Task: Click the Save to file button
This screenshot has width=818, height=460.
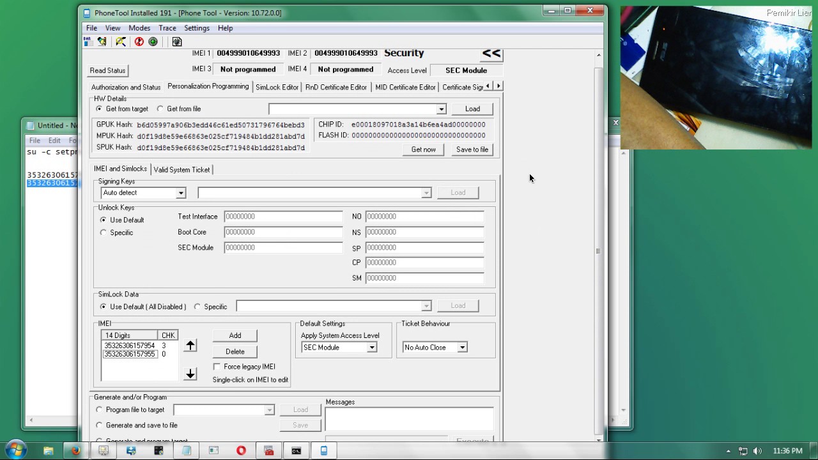Action: pyautogui.click(x=472, y=149)
